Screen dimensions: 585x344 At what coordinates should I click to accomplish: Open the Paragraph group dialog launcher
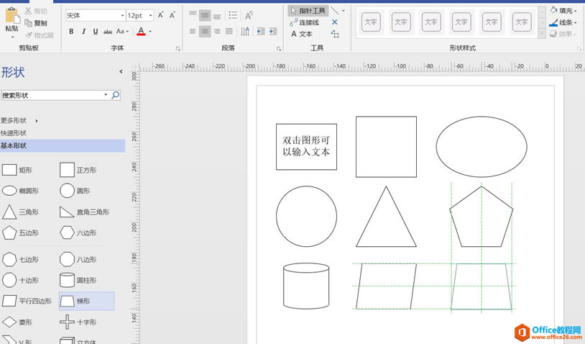[279, 48]
